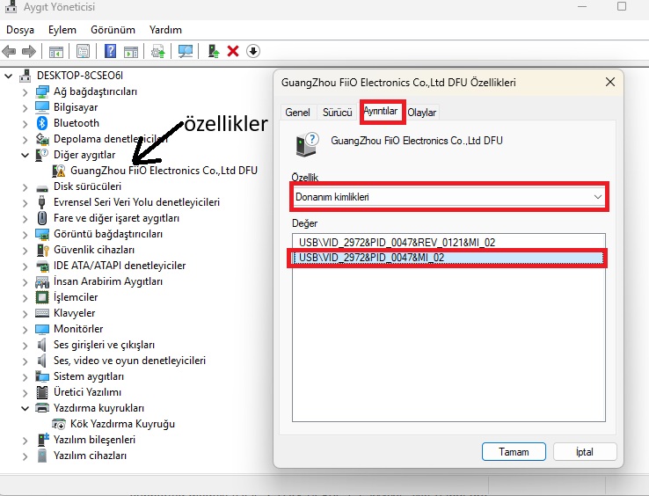The width and height of the screenshot is (649, 496).
Task: Click the show/hide action pane icon
Action: [131, 52]
